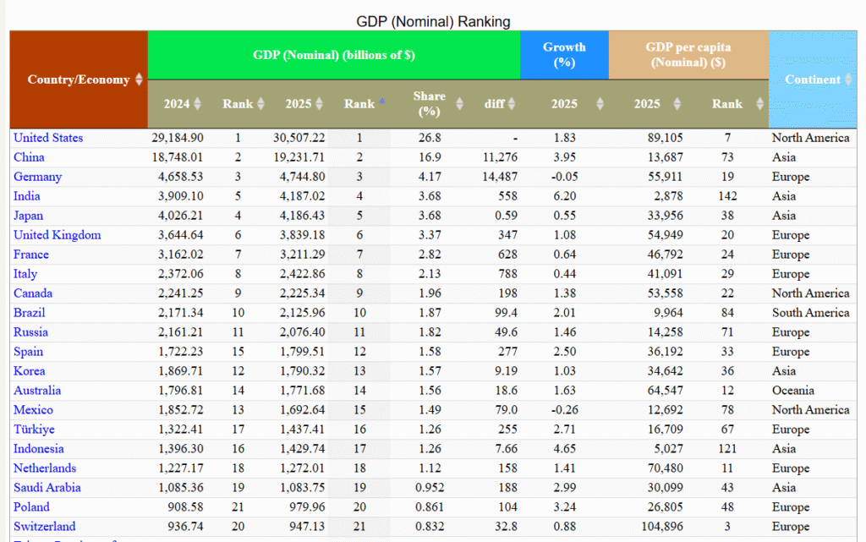The height and width of the screenshot is (542, 866).
Task: Select Japan's 2024 value 4,026.21
Action: [x=181, y=216]
